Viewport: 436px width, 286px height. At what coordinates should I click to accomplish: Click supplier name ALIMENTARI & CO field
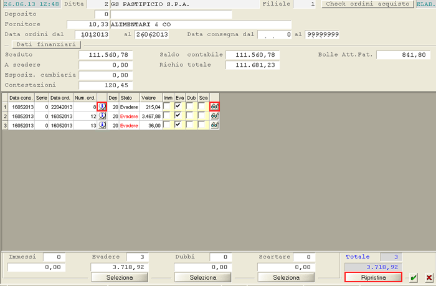click(201, 24)
